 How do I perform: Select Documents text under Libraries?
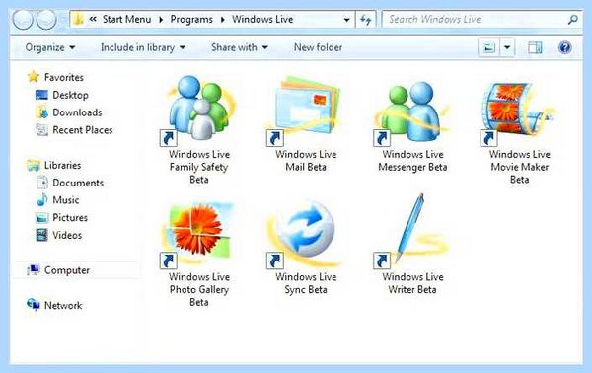(x=78, y=183)
